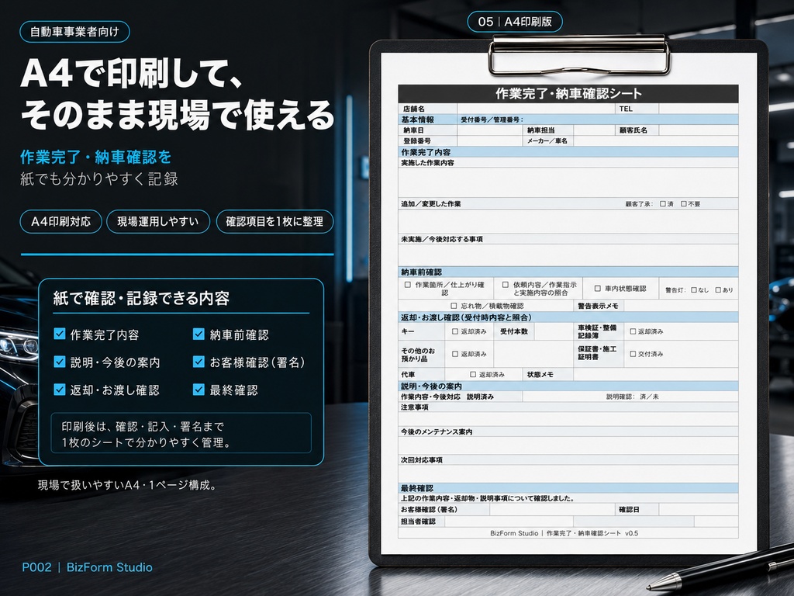Click the 現場で扱いやすいA4・1ページ構成。 caption
This screenshot has width=794, height=596.
tap(128, 485)
